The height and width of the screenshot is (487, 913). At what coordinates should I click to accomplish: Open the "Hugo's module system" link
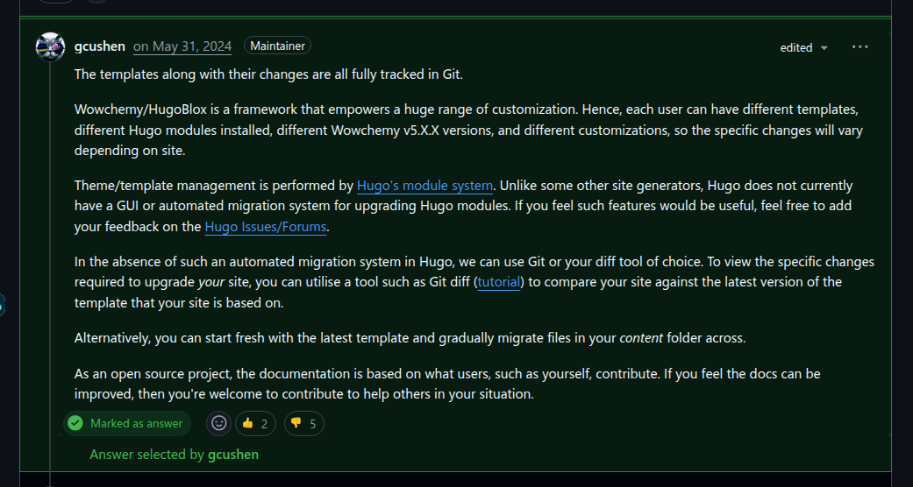[424, 186]
